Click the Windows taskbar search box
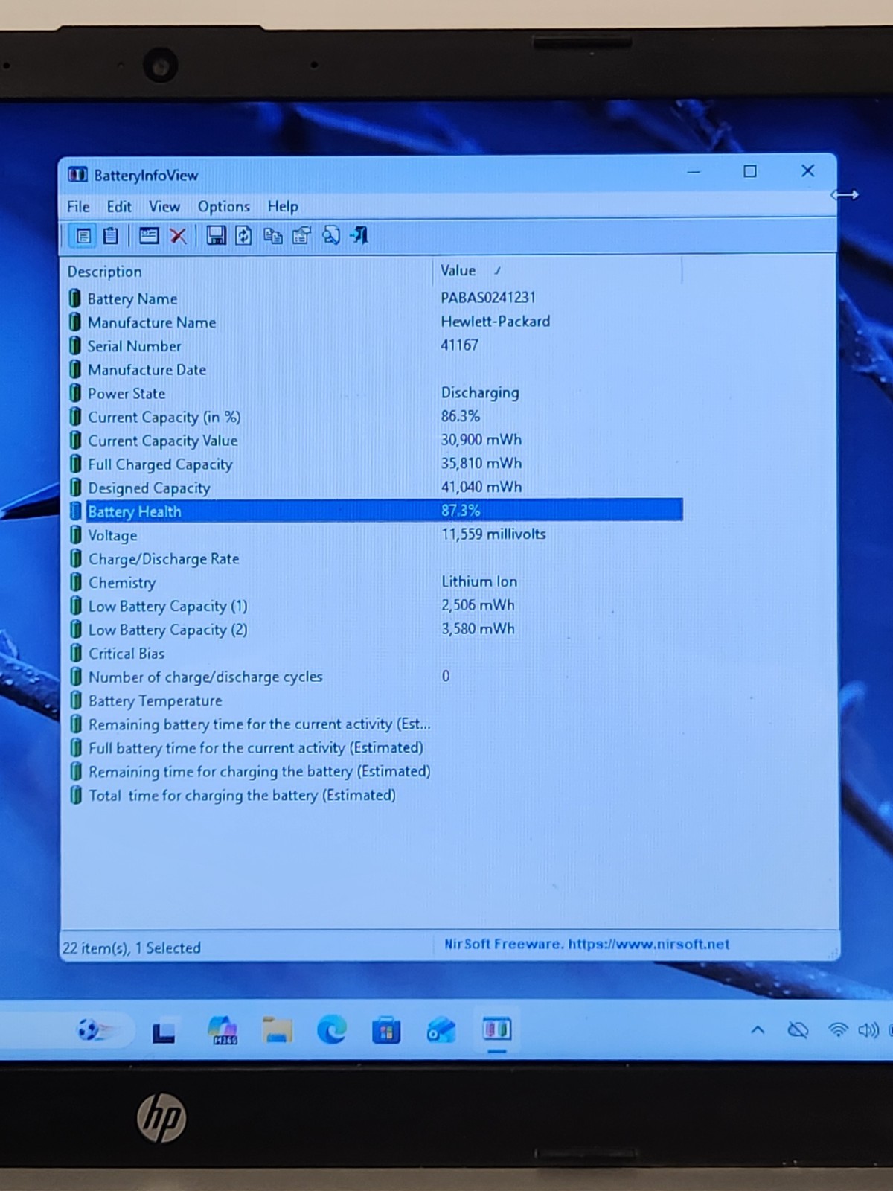This screenshot has width=893, height=1191. click(x=68, y=1031)
